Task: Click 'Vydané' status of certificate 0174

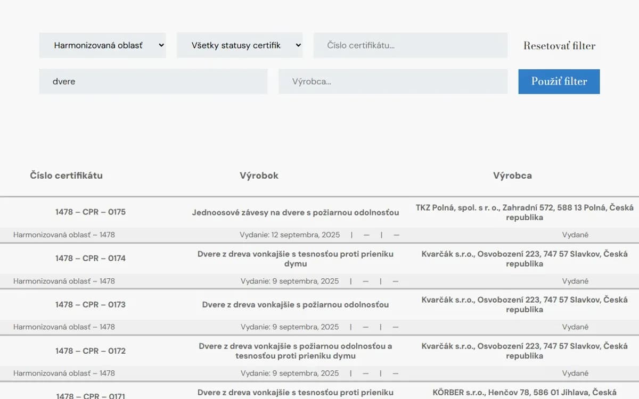Action: click(x=575, y=281)
